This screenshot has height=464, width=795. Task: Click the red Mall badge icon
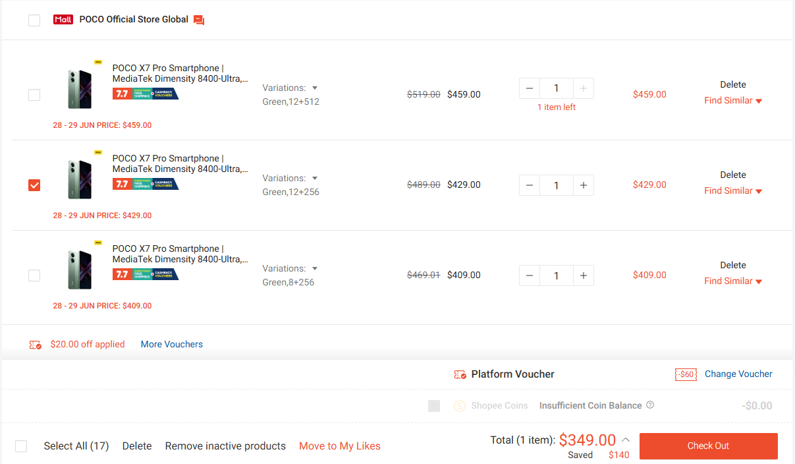point(63,20)
